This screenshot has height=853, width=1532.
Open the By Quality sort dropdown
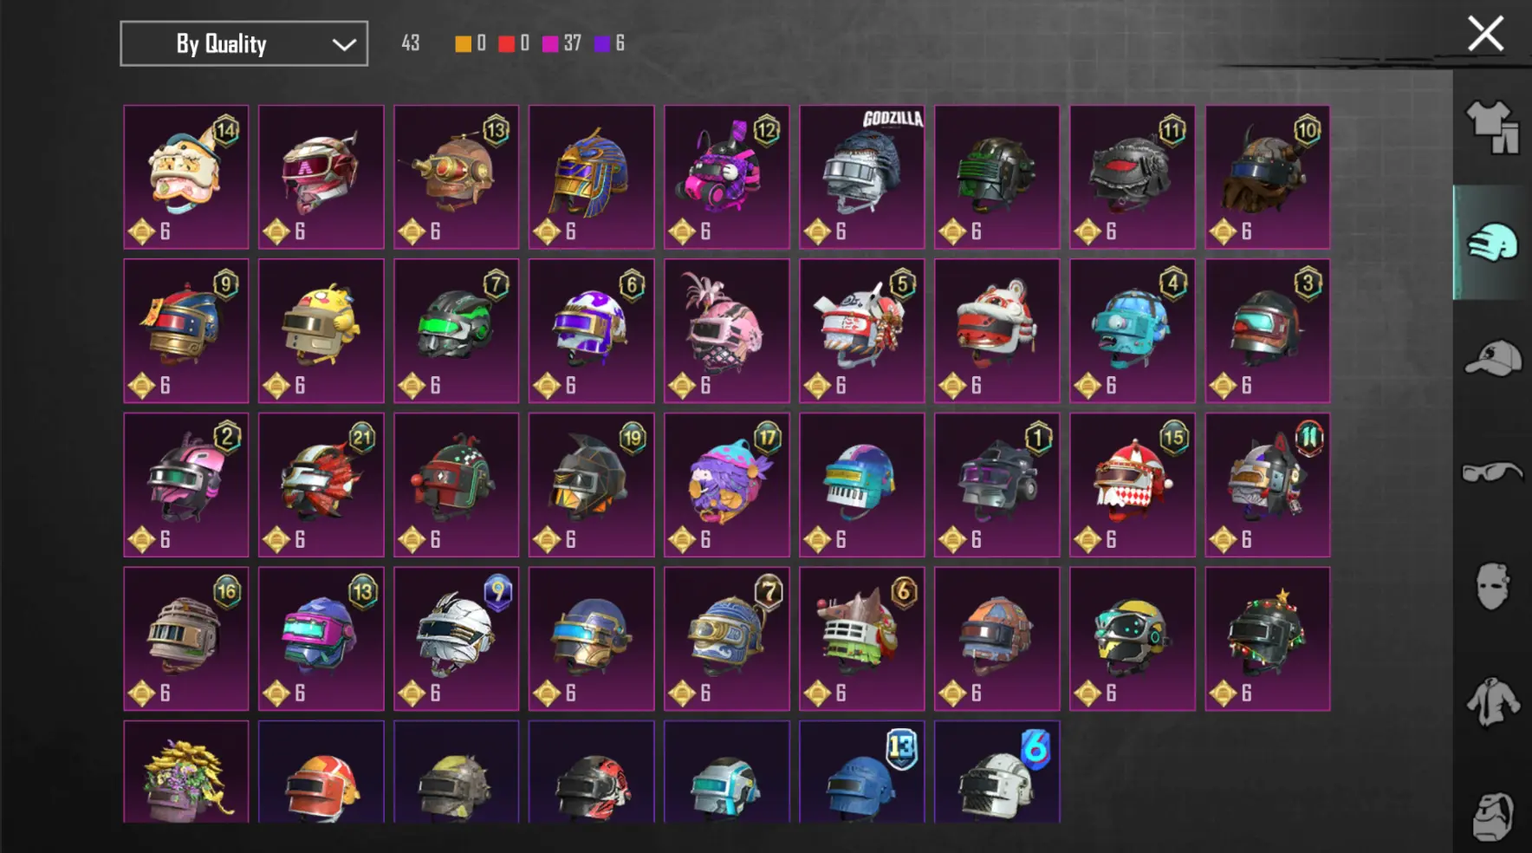tap(243, 43)
